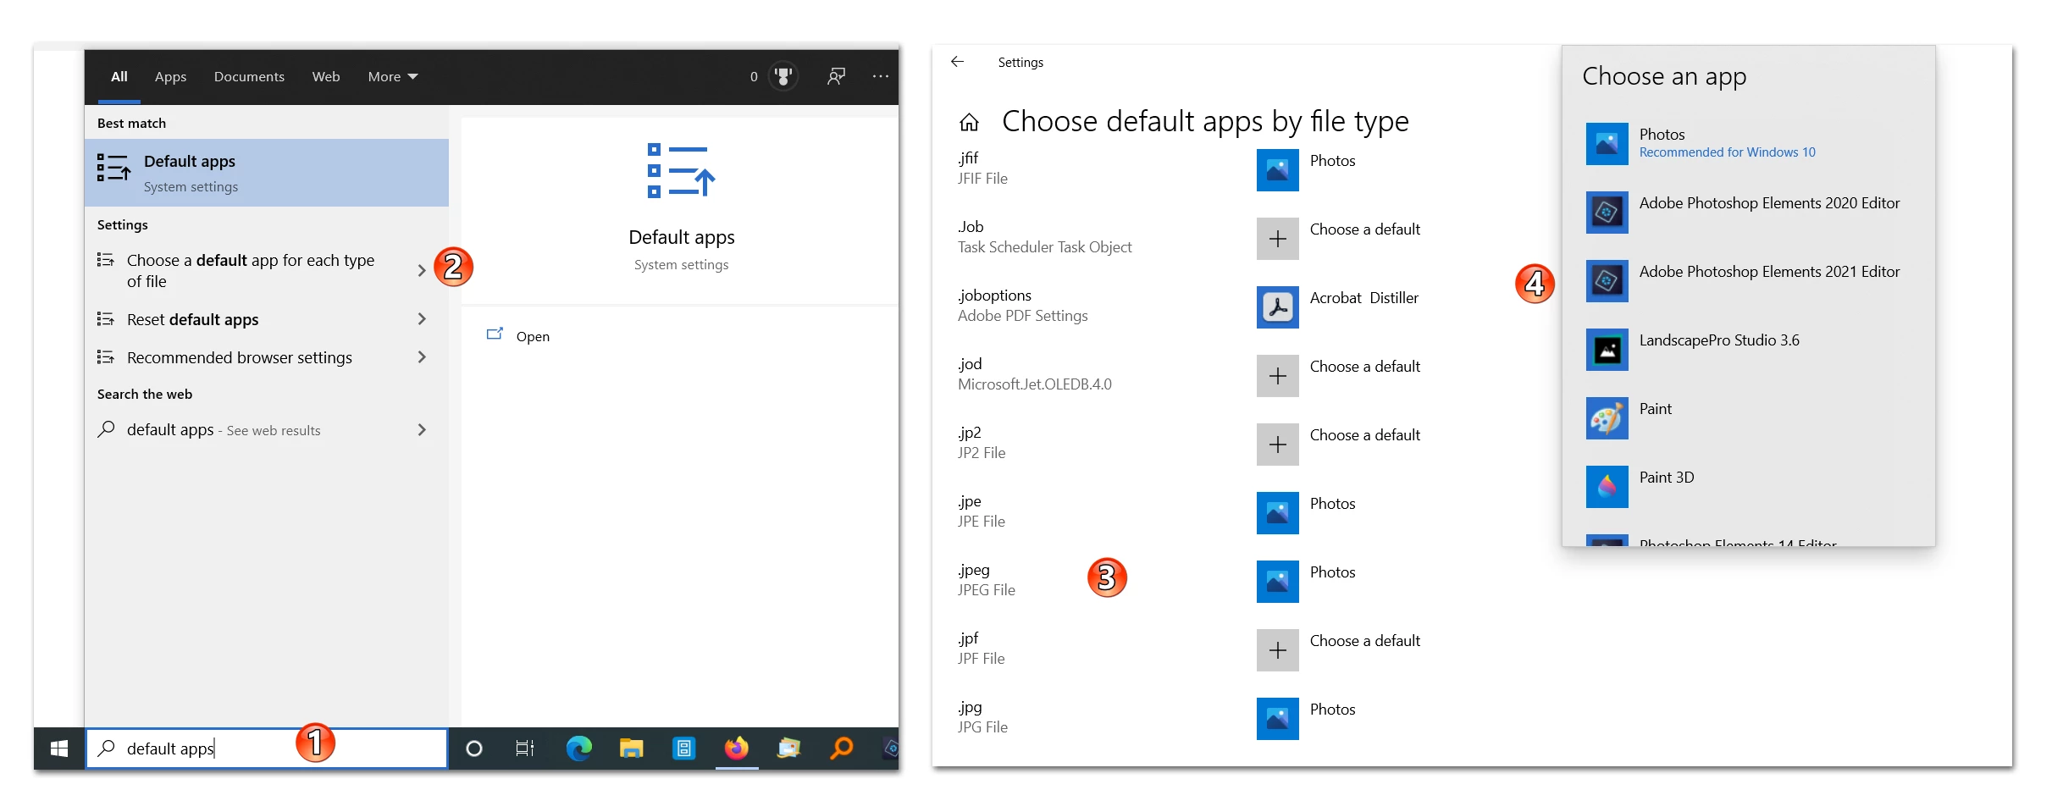Click Acrobat Distiller label for .joboptions
This screenshot has width=2063, height=812.
(1364, 298)
